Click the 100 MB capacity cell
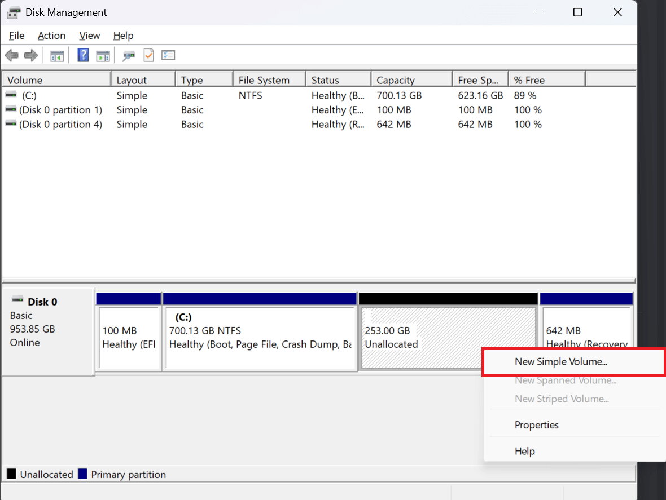Viewport: 666px width, 500px height. [394, 110]
